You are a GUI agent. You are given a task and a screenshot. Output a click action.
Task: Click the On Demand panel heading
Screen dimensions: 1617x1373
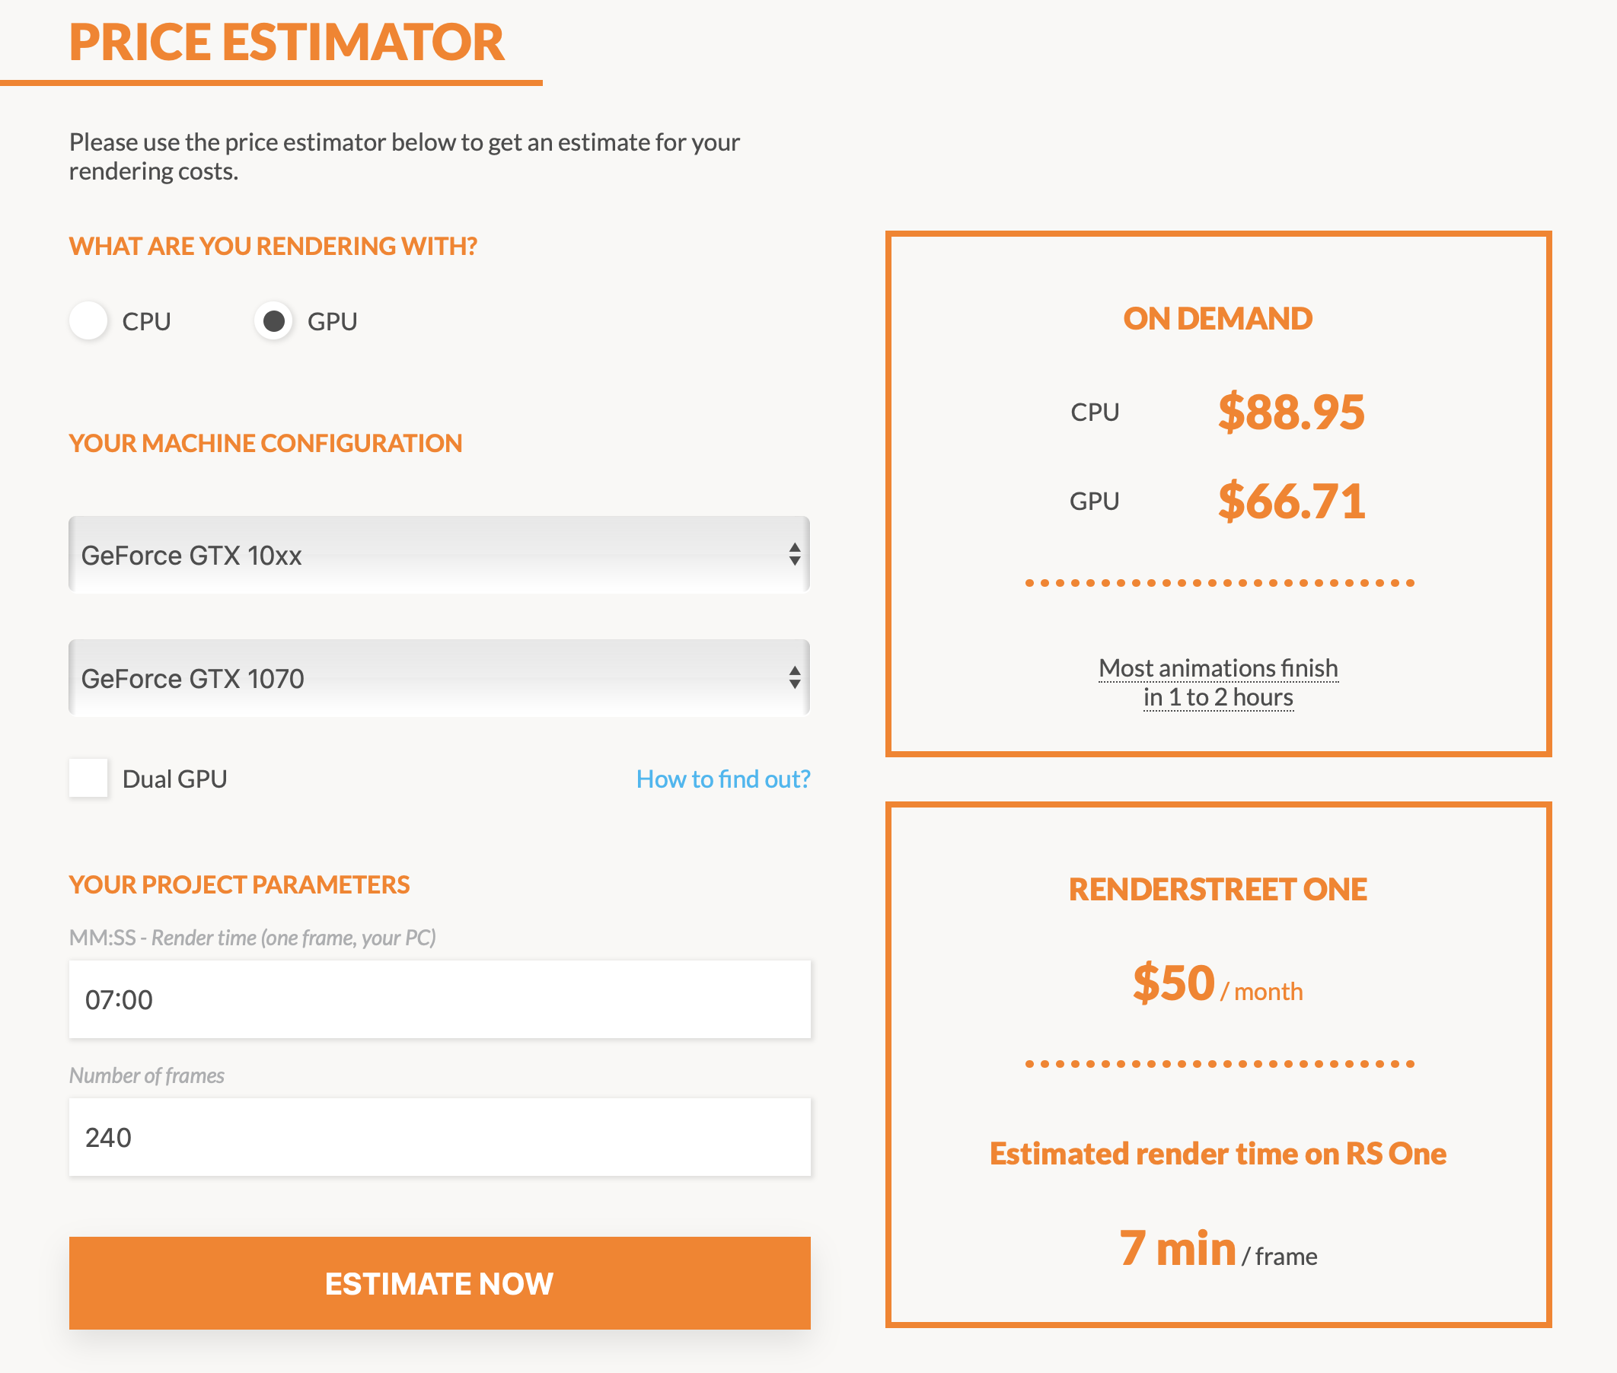click(x=1217, y=319)
